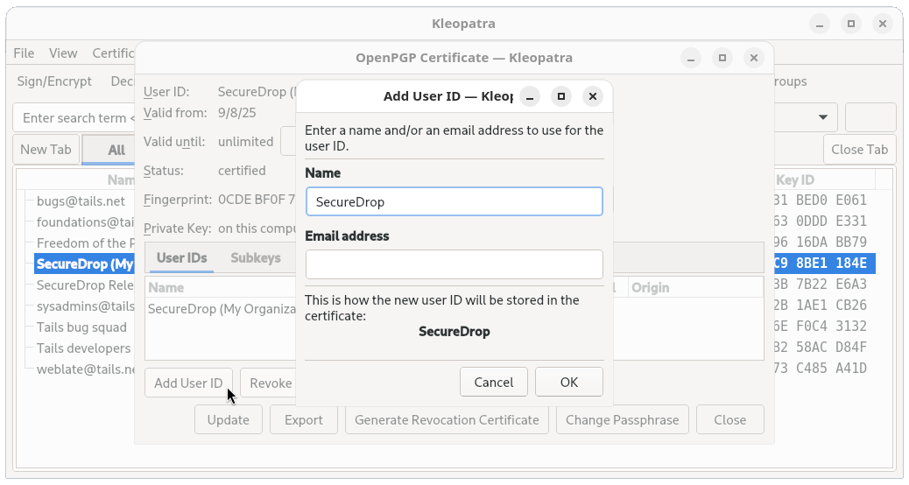Close the Add User ID dialog window

593,96
